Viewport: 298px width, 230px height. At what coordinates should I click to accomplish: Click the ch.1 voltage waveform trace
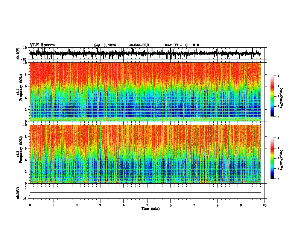pyautogui.click(x=145, y=53)
